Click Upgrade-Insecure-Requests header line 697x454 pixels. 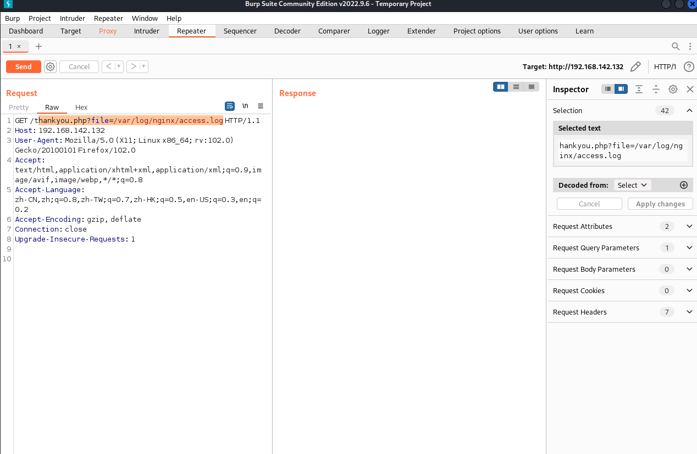pos(75,239)
